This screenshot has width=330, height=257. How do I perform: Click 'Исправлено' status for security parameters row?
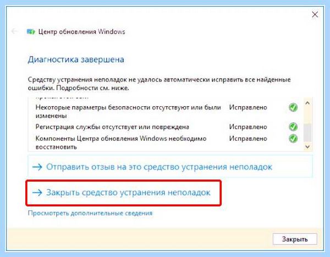(x=248, y=107)
